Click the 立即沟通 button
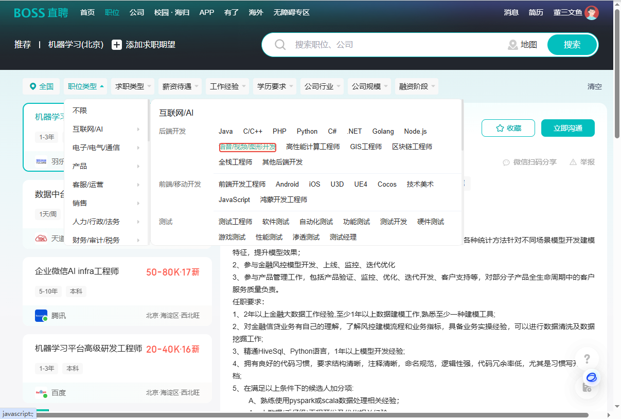The height and width of the screenshot is (419, 621). tap(567, 128)
